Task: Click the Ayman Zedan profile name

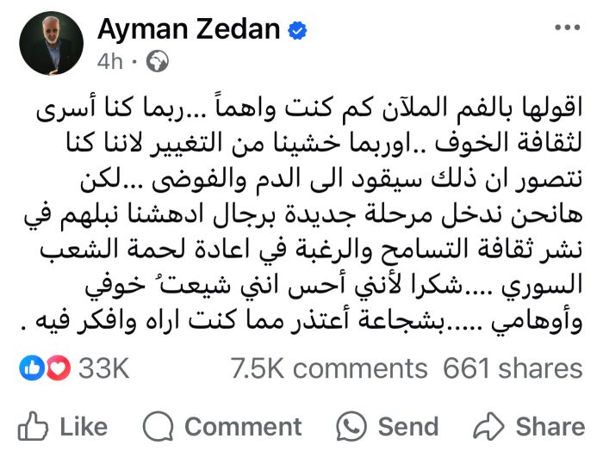Action: click(x=189, y=29)
